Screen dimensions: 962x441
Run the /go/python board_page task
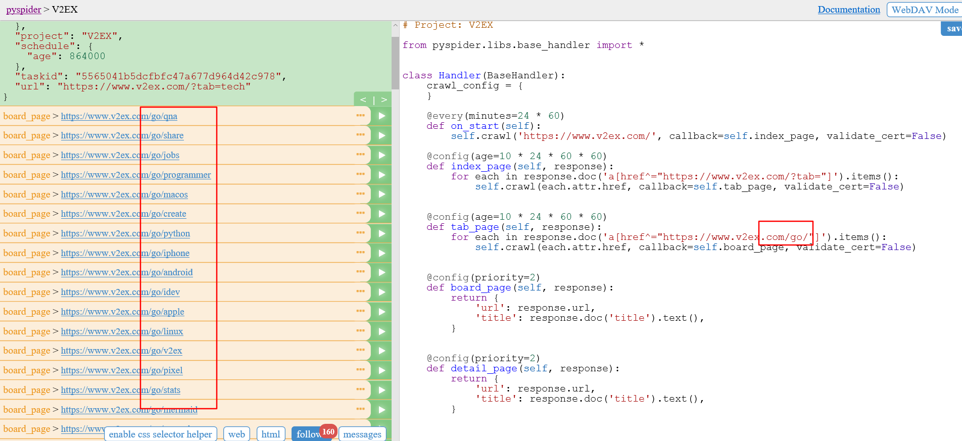[381, 233]
